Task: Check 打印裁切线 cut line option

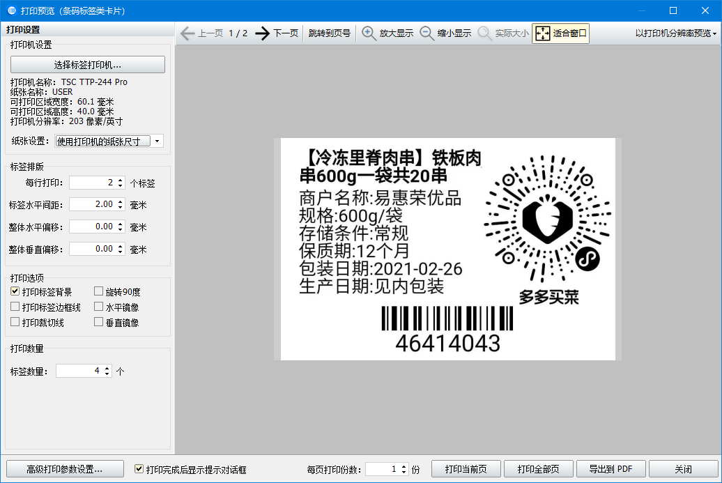Action: [x=15, y=322]
